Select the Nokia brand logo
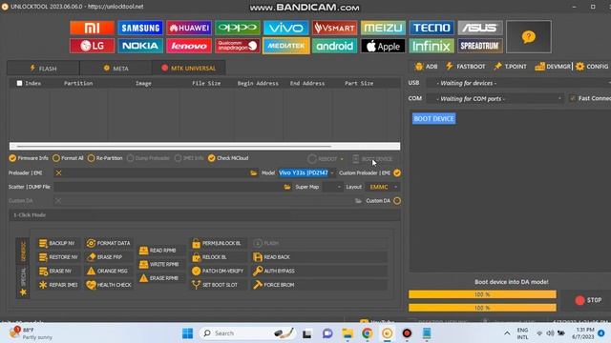 pos(140,46)
